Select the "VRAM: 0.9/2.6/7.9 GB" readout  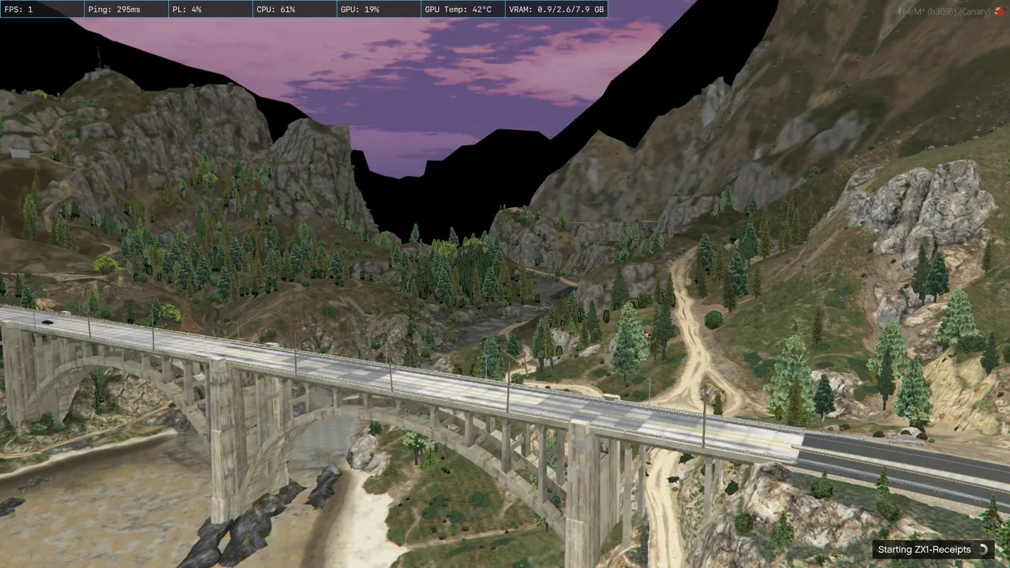tap(557, 9)
